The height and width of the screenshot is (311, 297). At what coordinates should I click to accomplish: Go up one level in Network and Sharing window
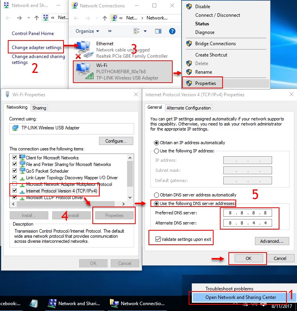(x=37, y=18)
